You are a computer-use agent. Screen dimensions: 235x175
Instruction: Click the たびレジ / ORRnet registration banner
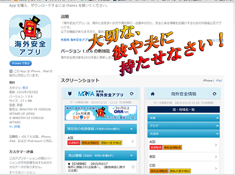point(101,113)
